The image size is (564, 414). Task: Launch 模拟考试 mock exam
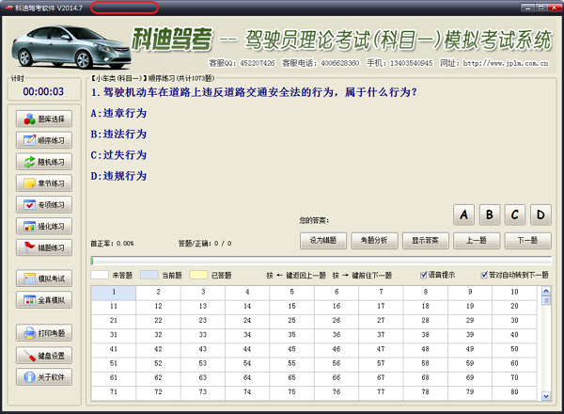tap(44, 279)
